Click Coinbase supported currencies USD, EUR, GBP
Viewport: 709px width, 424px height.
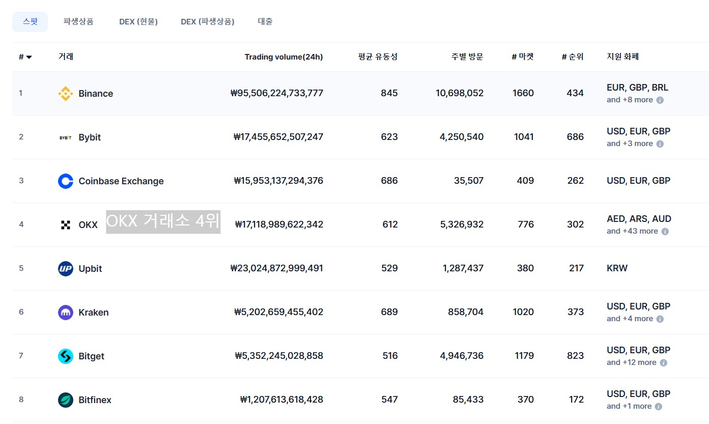coord(639,181)
